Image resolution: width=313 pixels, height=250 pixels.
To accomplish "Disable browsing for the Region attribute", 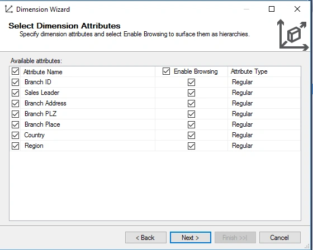I will point(191,146).
